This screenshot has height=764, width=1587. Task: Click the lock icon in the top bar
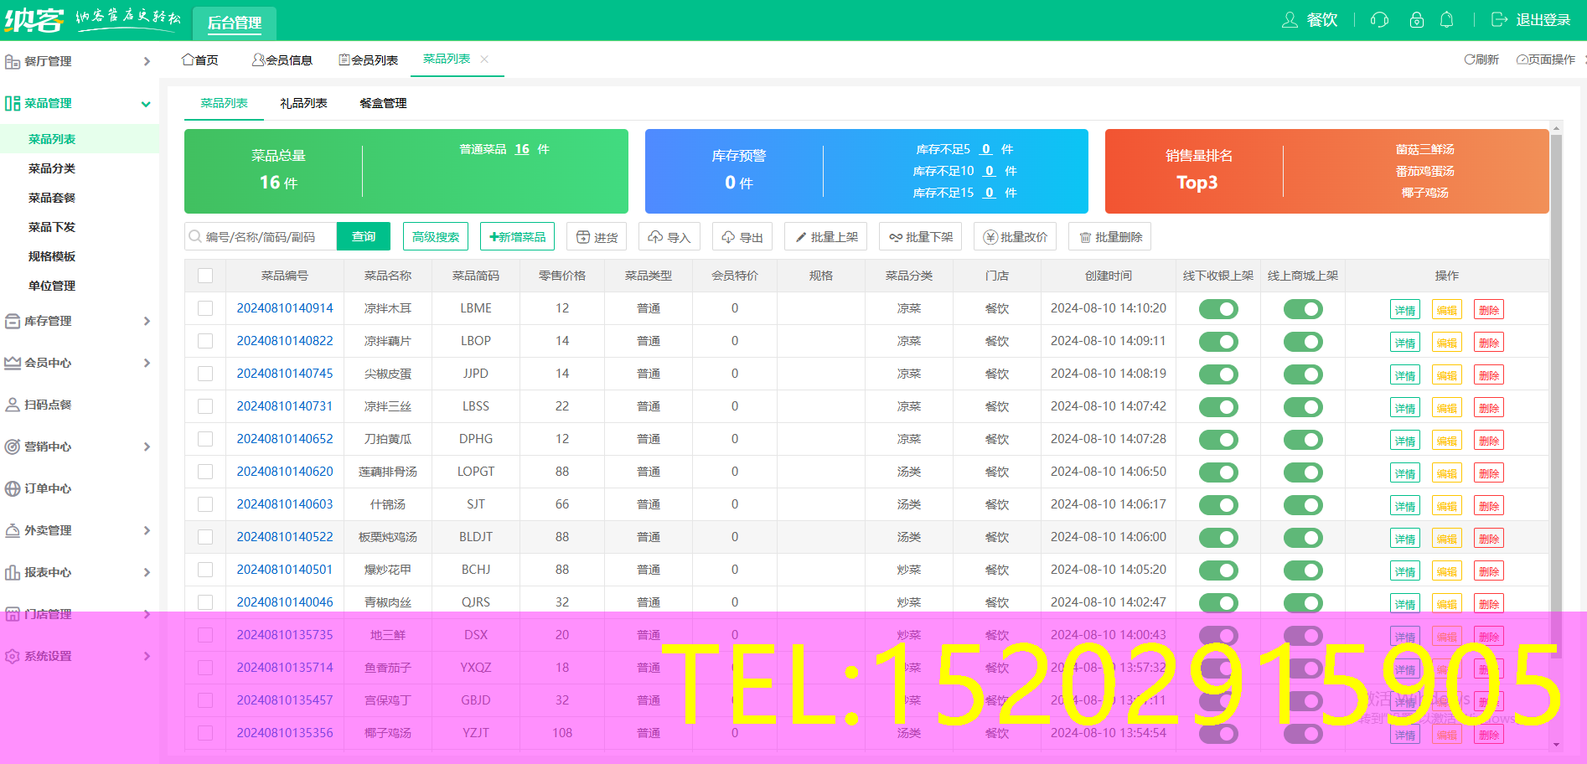[x=1416, y=19]
